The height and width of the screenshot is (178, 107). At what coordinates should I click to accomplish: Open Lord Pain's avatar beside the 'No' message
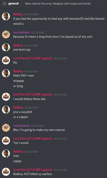pyautogui.click(x=6, y=60)
